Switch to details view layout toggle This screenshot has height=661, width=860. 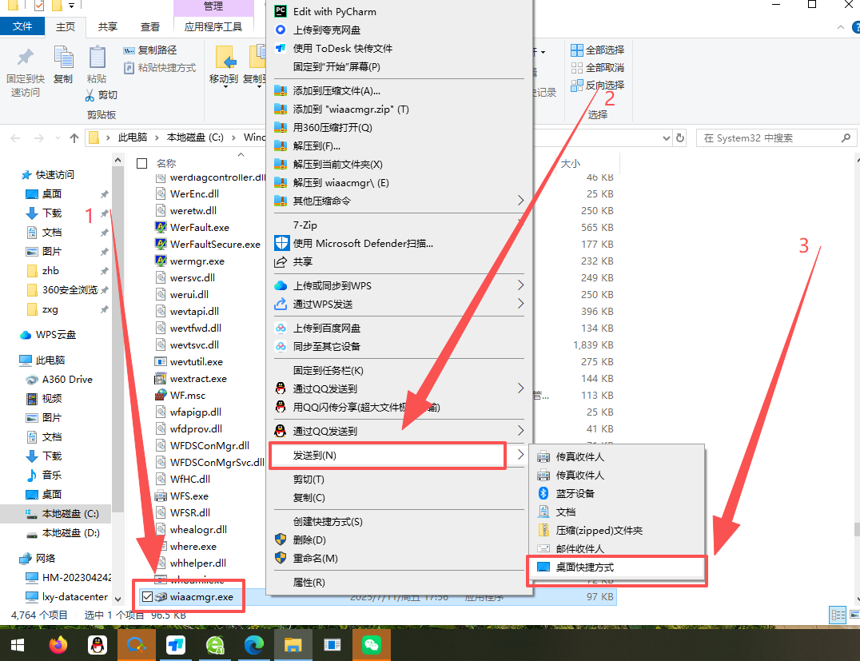(838, 615)
